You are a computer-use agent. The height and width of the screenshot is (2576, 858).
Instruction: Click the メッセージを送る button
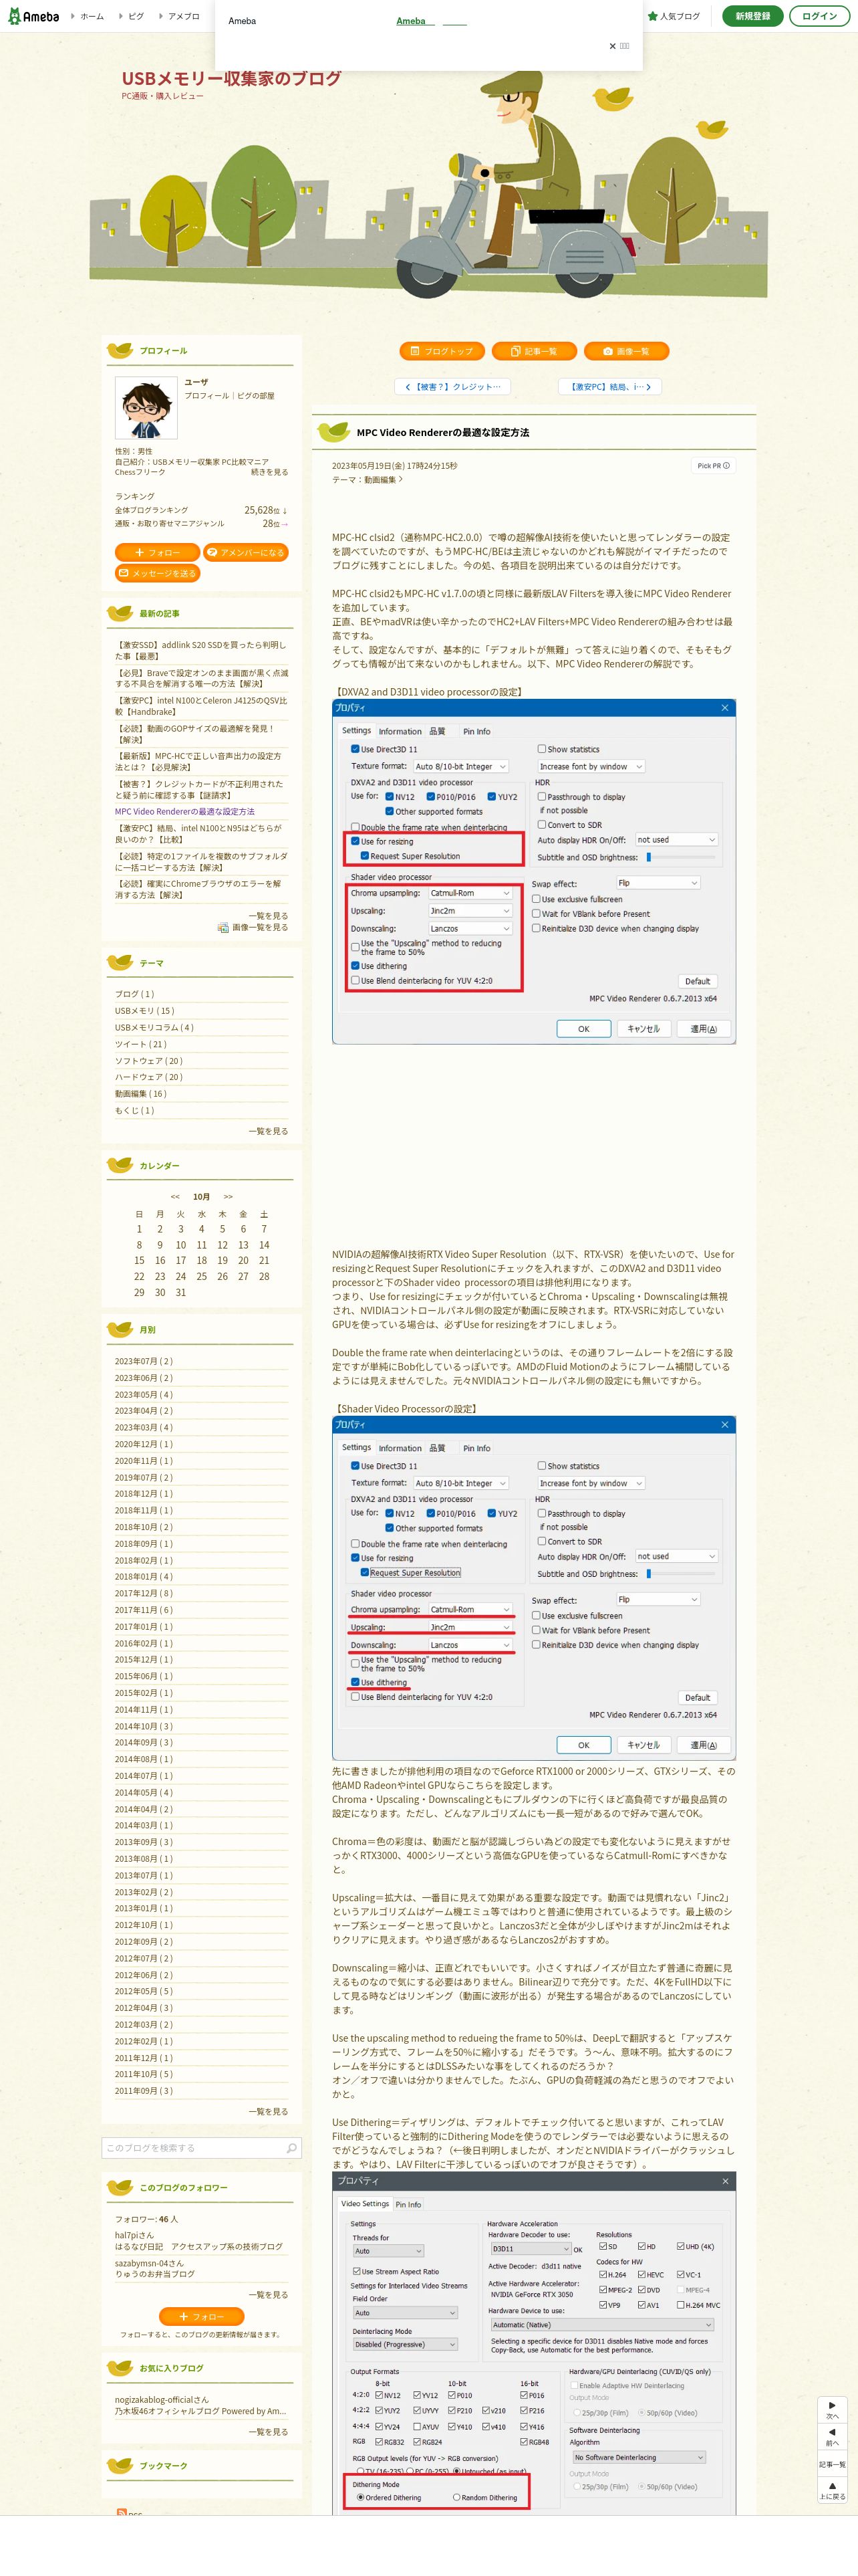tap(157, 573)
